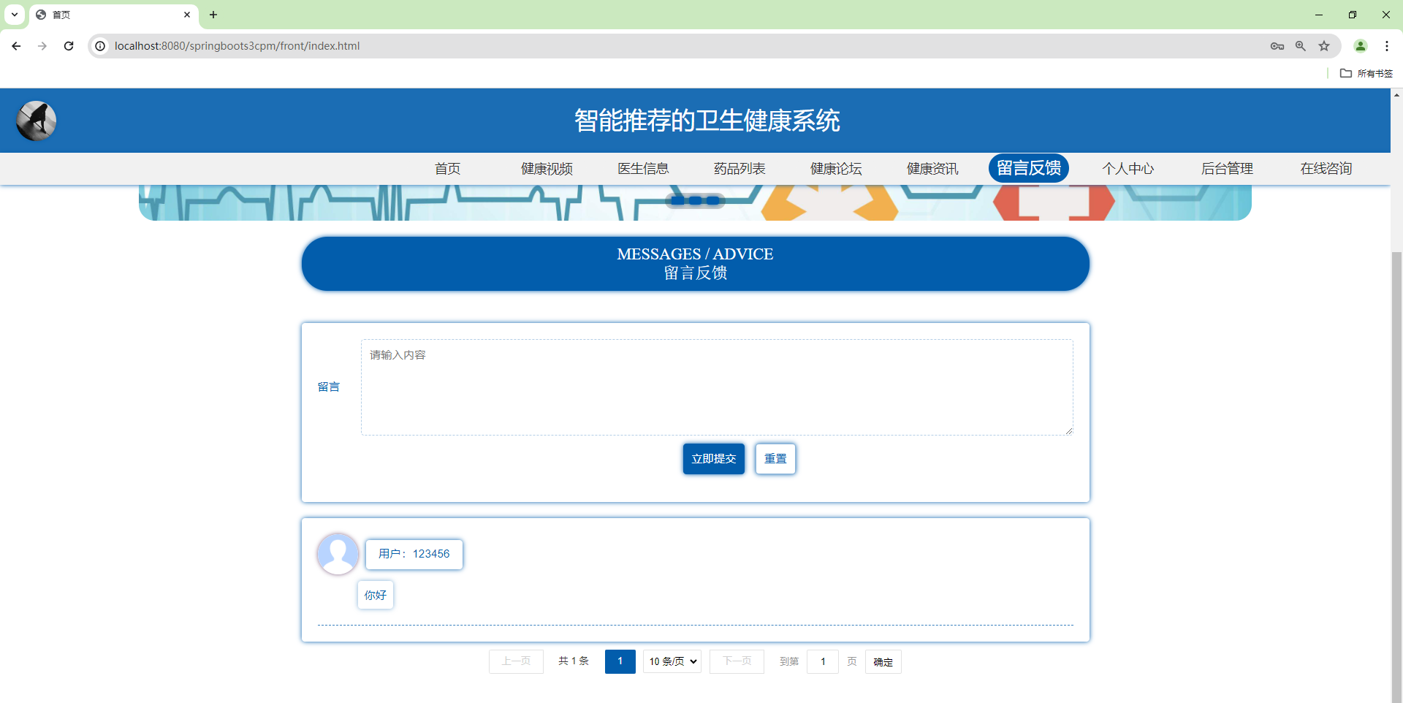
Task: Open the Chrome three-dot menu
Action: coord(1388,46)
